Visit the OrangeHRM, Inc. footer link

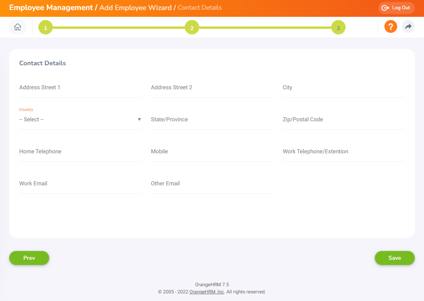coord(206,292)
